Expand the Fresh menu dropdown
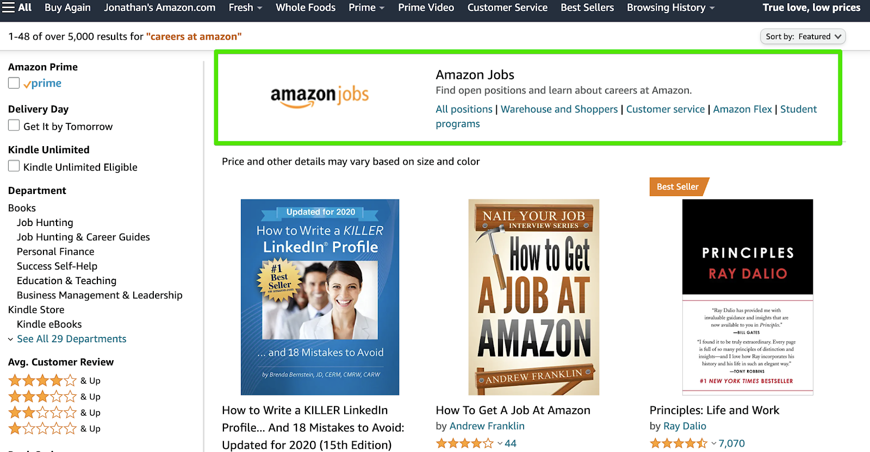Image resolution: width=870 pixels, height=452 pixels. [245, 8]
